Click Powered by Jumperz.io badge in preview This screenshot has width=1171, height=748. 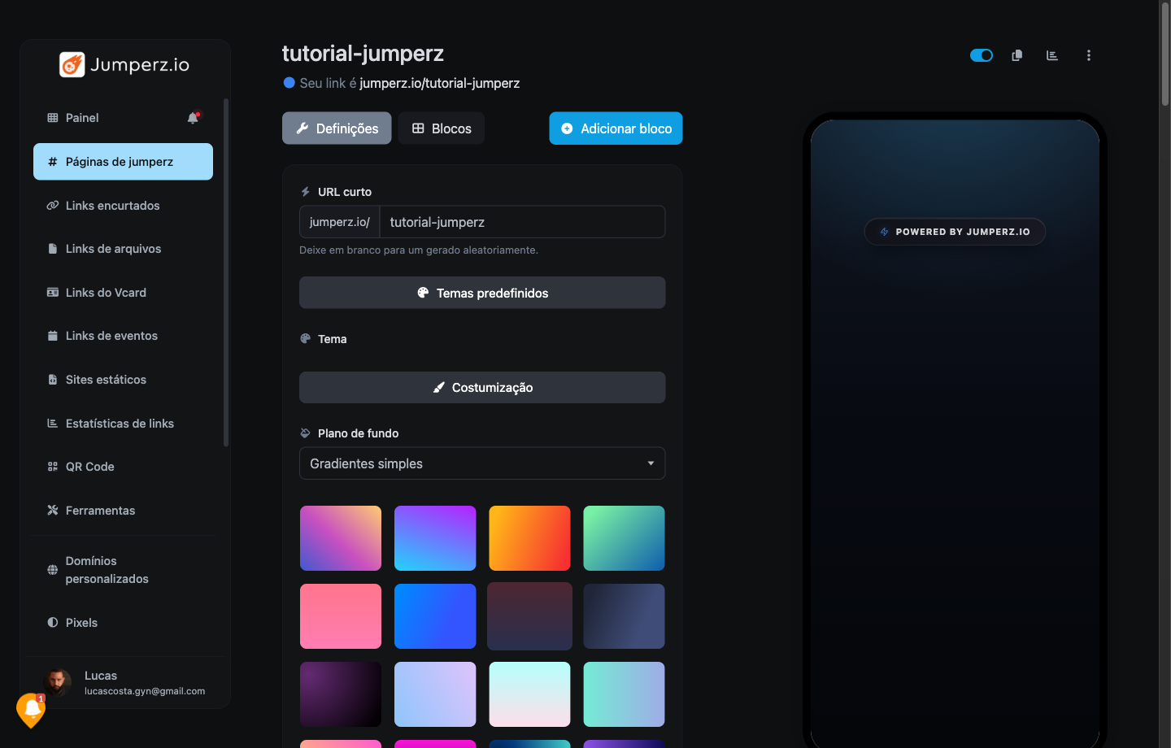coord(955,232)
